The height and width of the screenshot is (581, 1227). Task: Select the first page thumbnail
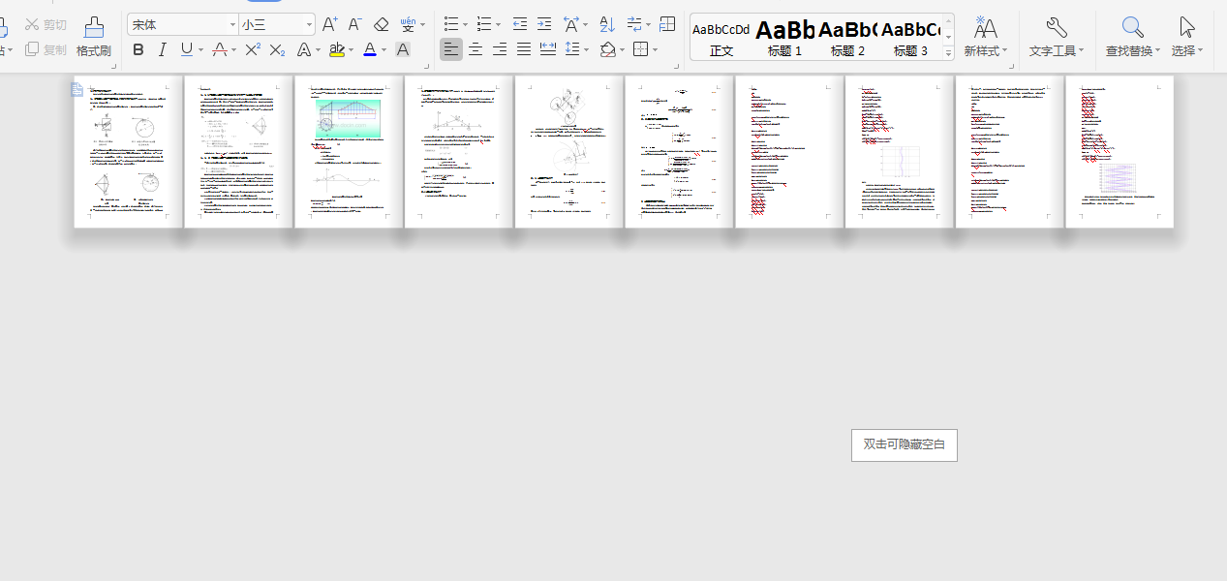[x=128, y=151]
